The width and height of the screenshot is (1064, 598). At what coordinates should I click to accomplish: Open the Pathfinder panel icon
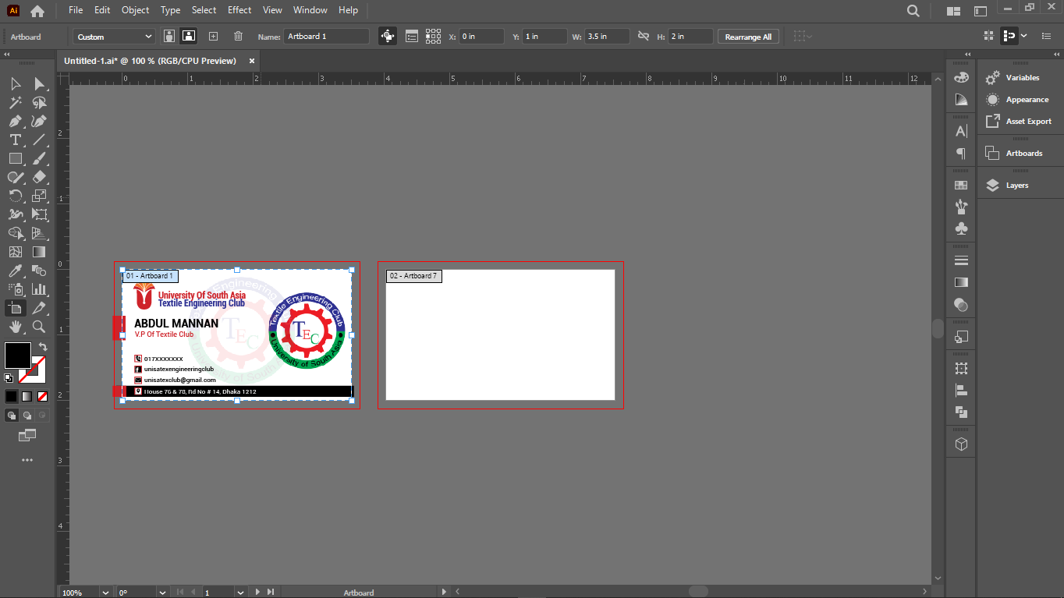(961, 412)
